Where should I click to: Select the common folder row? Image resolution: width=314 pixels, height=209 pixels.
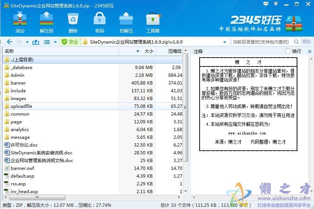click(x=93, y=114)
